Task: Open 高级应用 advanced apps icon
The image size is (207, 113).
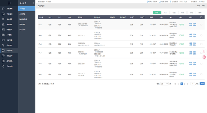Action: coord(3,56)
